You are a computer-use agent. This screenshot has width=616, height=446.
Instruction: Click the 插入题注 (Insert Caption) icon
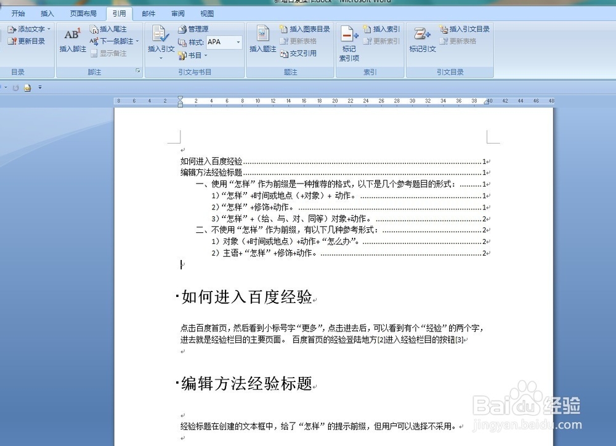click(x=263, y=39)
